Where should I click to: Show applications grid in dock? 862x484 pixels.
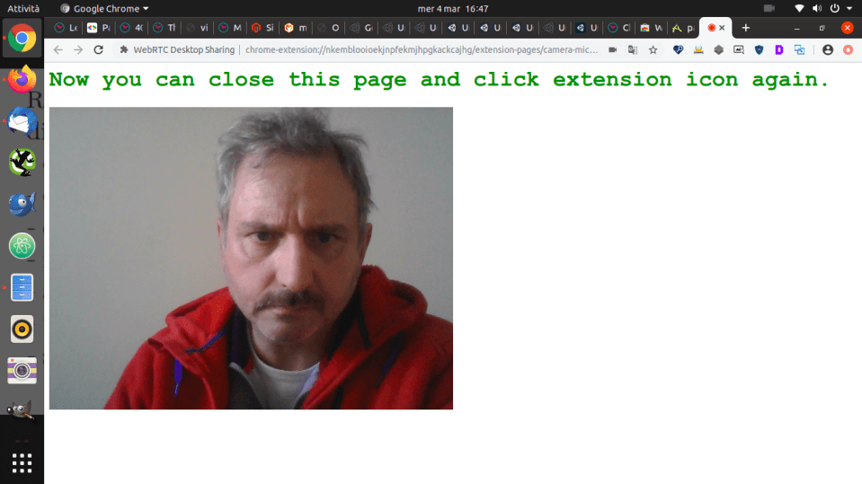(x=22, y=462)
